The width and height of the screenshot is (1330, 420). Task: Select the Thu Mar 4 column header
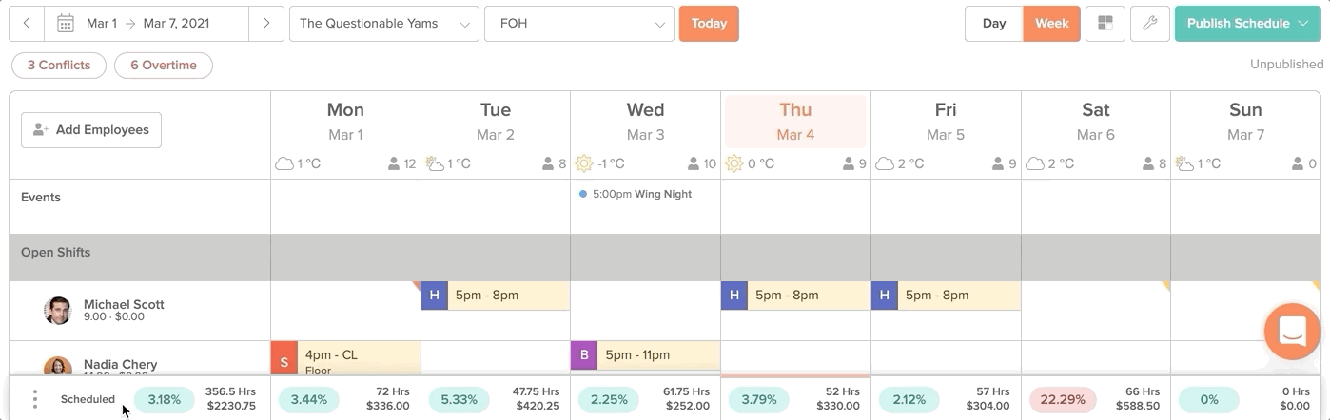point(795,122)
